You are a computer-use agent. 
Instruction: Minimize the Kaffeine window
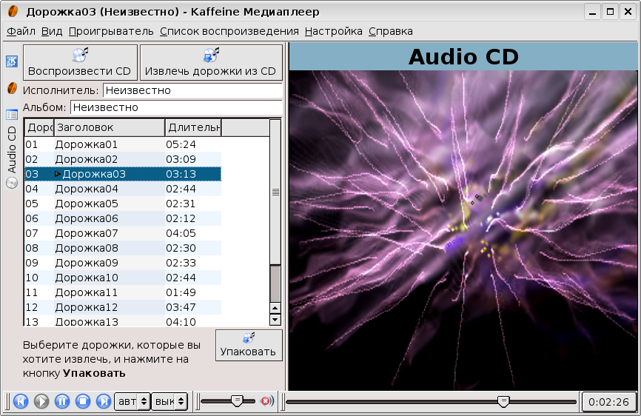(x=592, y=12)
